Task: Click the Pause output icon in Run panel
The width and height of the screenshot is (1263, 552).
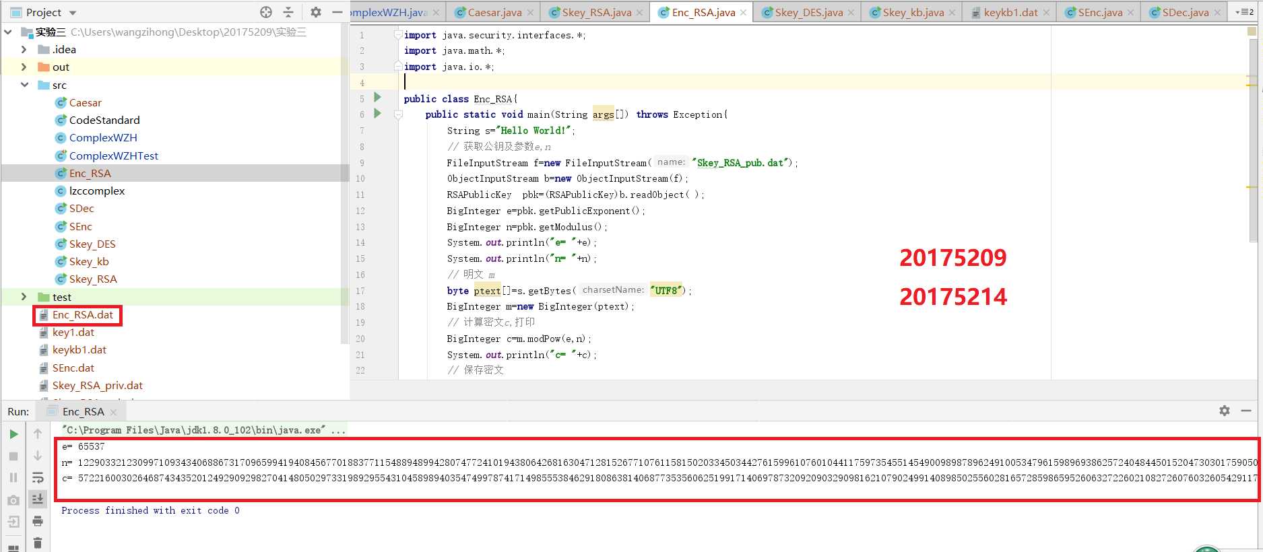Action: pos(13,478)
